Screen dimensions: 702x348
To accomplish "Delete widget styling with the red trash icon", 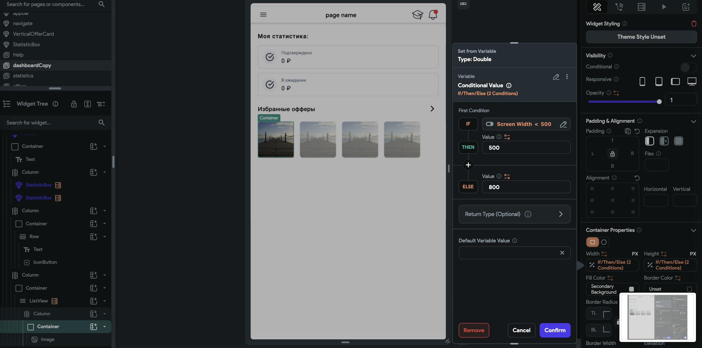I will pyautogui.click(x=693, y=24).
